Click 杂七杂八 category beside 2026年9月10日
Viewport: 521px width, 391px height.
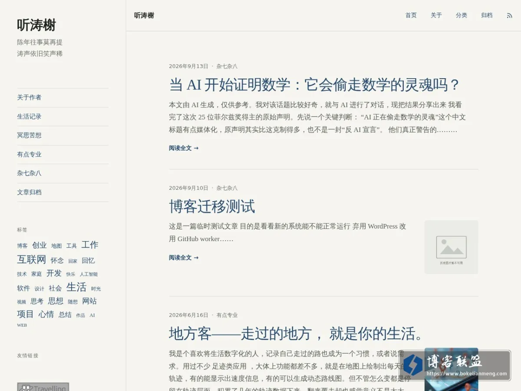(x=227, y=188)
